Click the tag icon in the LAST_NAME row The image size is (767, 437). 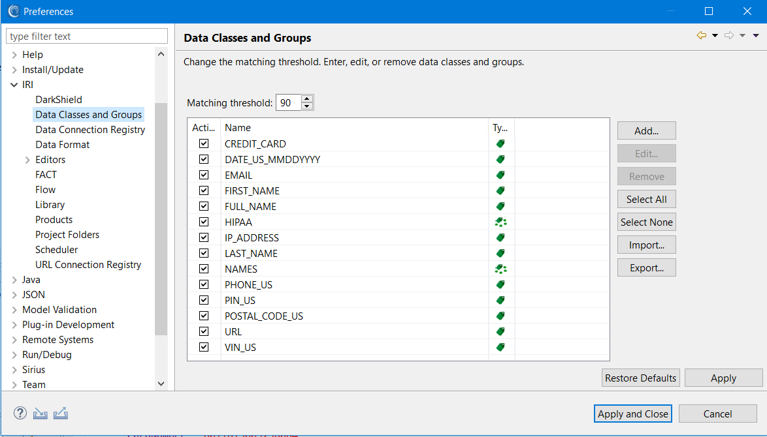pyautogui.click(x=500, y=253)
